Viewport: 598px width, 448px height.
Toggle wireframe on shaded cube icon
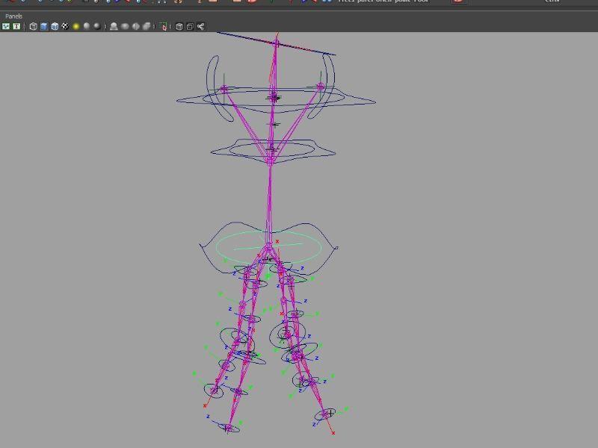(x=55, y=26)
